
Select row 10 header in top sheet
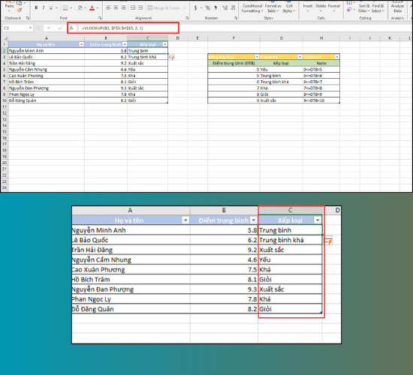click(x=5, y=100)
